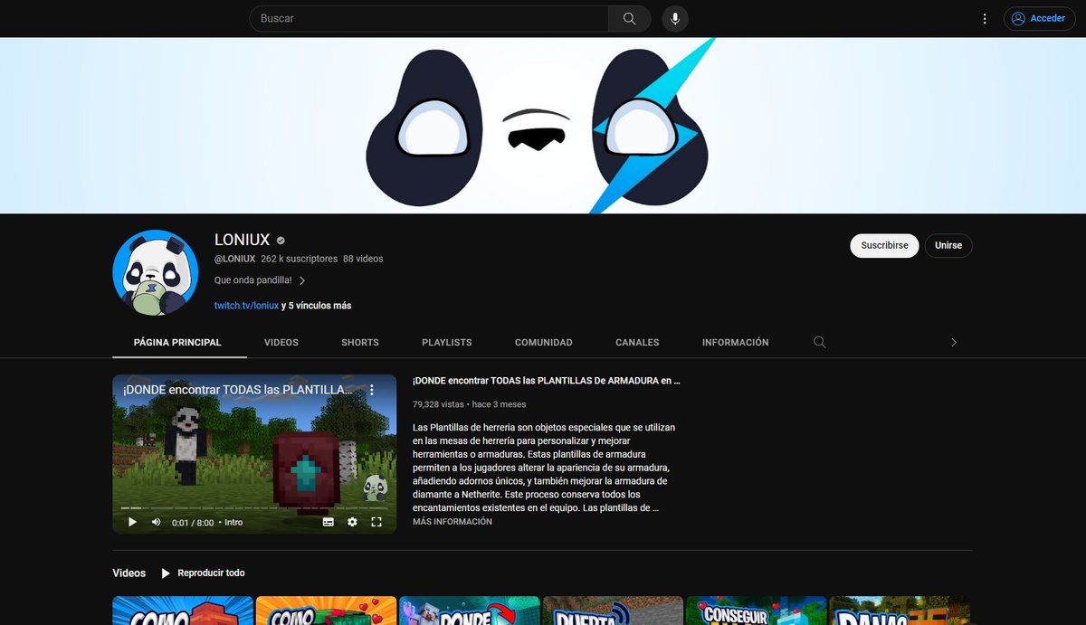Screen dimensions: 1086x625
Task: Click the Videos section heading
Action: pyautogui.click(x=129, y=573)
